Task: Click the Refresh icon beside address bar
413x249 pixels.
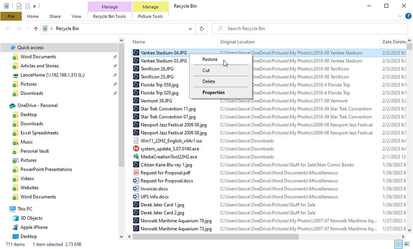Action: (x=202, y=29)
